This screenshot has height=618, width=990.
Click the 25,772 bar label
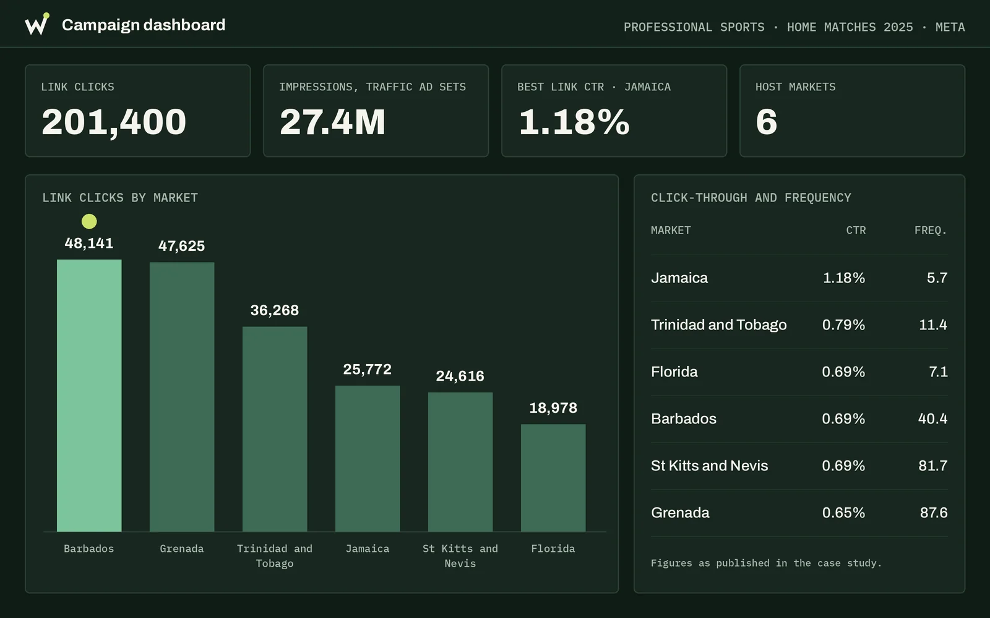[x=368, y=369]
